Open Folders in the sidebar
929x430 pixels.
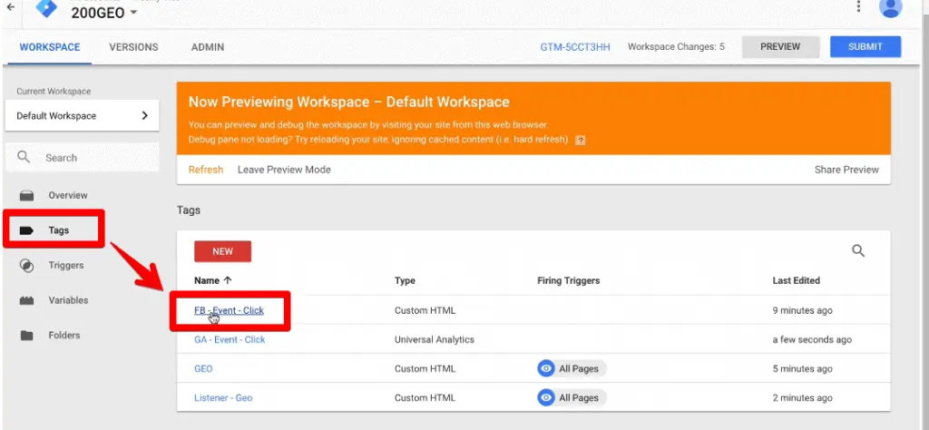[x=64, y=336]
